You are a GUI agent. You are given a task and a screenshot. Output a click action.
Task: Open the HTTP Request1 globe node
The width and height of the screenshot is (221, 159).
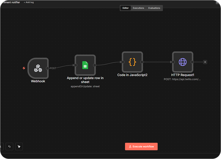tap(182, 62)
